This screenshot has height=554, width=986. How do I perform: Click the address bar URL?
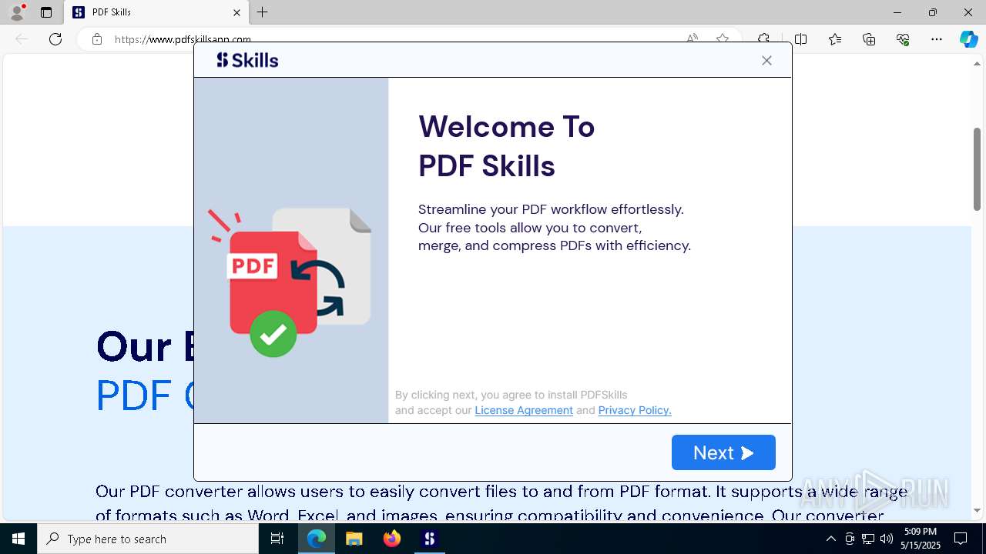click(x=183, y=39)
